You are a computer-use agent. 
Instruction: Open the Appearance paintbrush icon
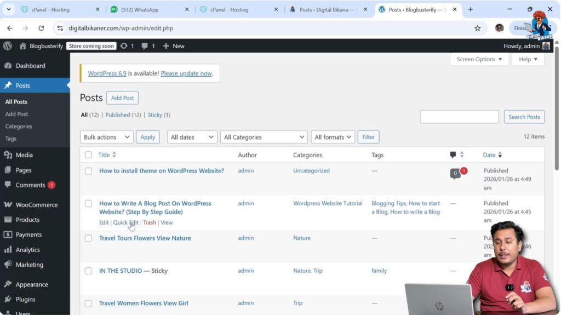coord(8,284)
